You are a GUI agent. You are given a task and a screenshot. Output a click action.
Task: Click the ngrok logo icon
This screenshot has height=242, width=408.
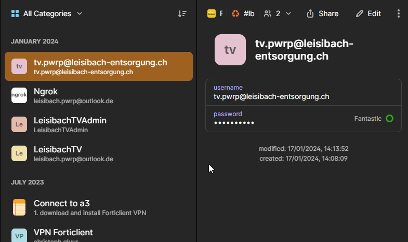[19, 95]
